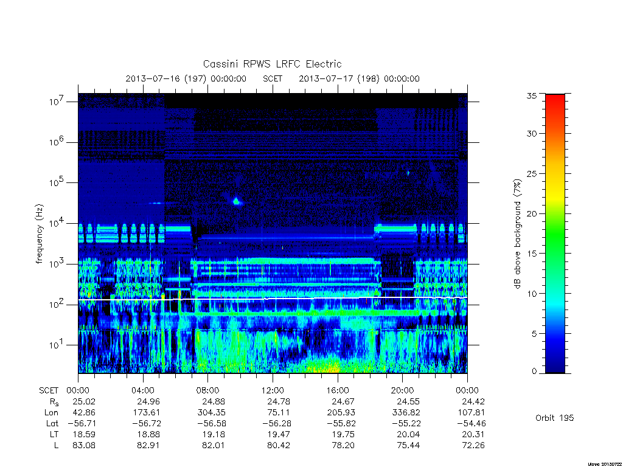Click the yellow-red emission at the plot bottom
623x467 pixels.
pos(324,367)
